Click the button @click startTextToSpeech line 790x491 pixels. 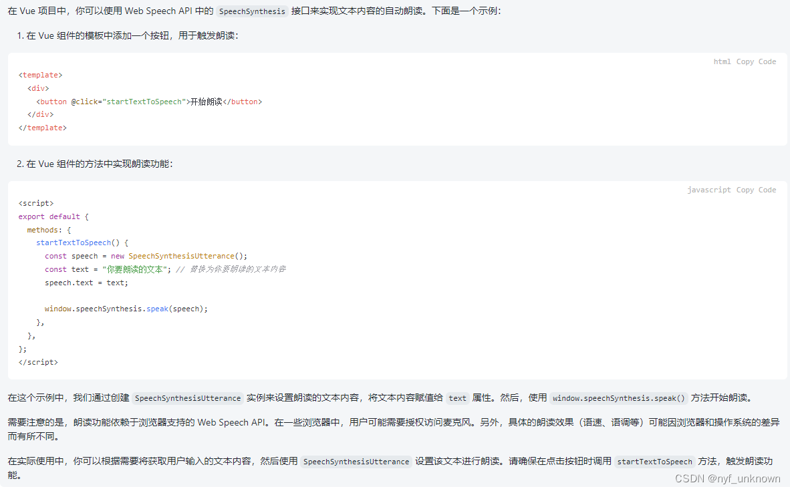(149, 102)
